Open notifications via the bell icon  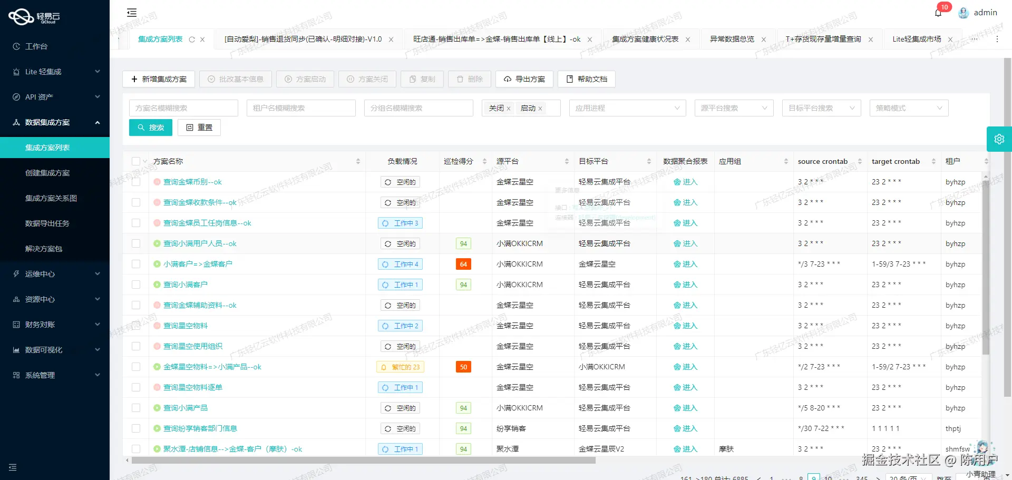[938, 12]
